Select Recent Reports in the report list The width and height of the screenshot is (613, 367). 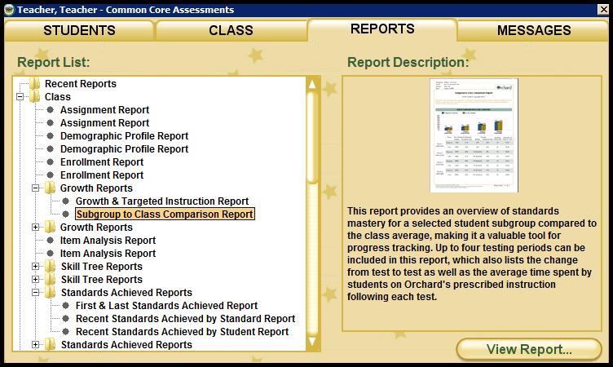coord(81,84)
